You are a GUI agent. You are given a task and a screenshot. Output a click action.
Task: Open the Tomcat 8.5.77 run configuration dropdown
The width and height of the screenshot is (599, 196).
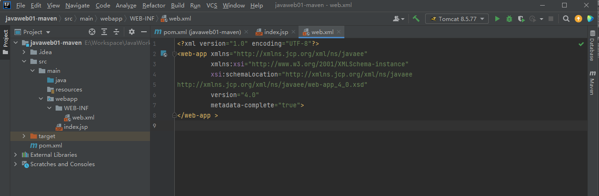click(x=457, y=19)
